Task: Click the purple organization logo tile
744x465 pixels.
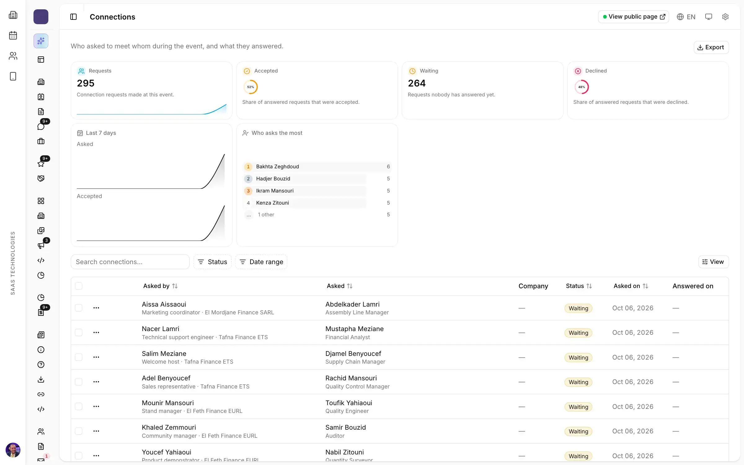Action: click(x=41, y=17)
